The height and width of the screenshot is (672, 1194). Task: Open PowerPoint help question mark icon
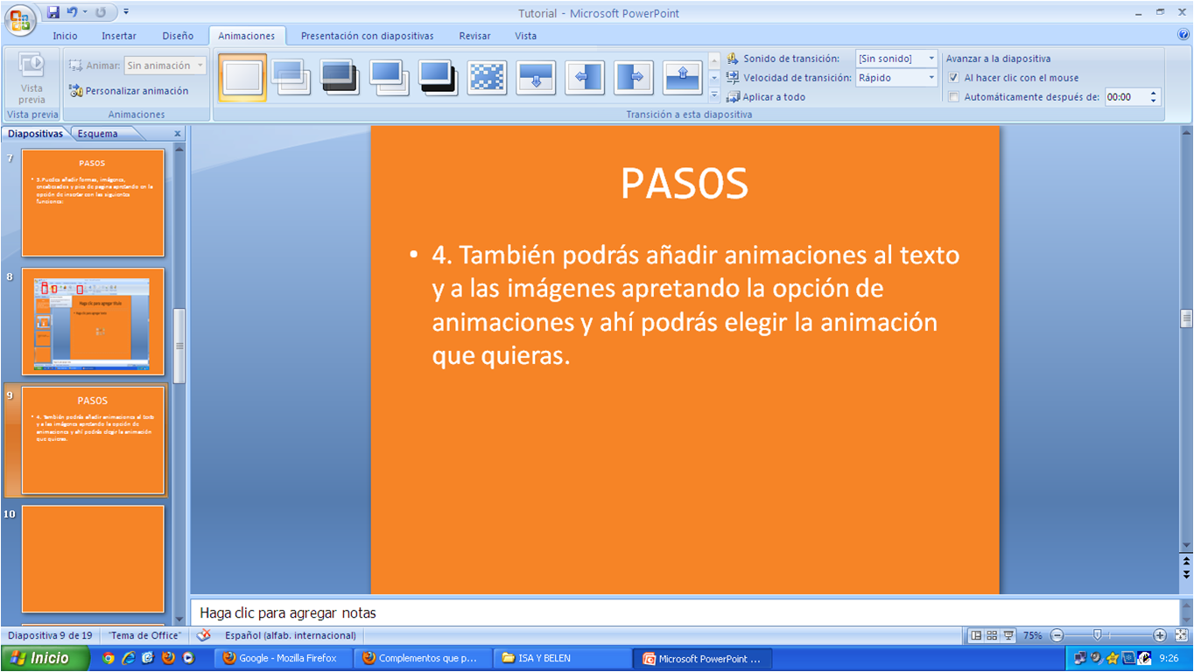tap(1183, 35)
